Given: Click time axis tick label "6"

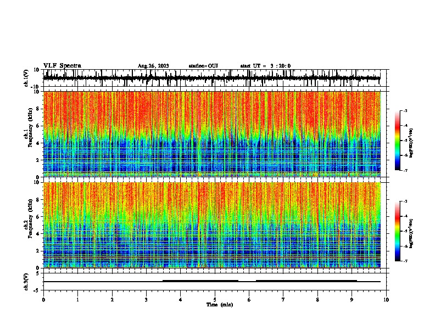Looking at the screenshot, I should pyautogui.click(x=249, y=300).
